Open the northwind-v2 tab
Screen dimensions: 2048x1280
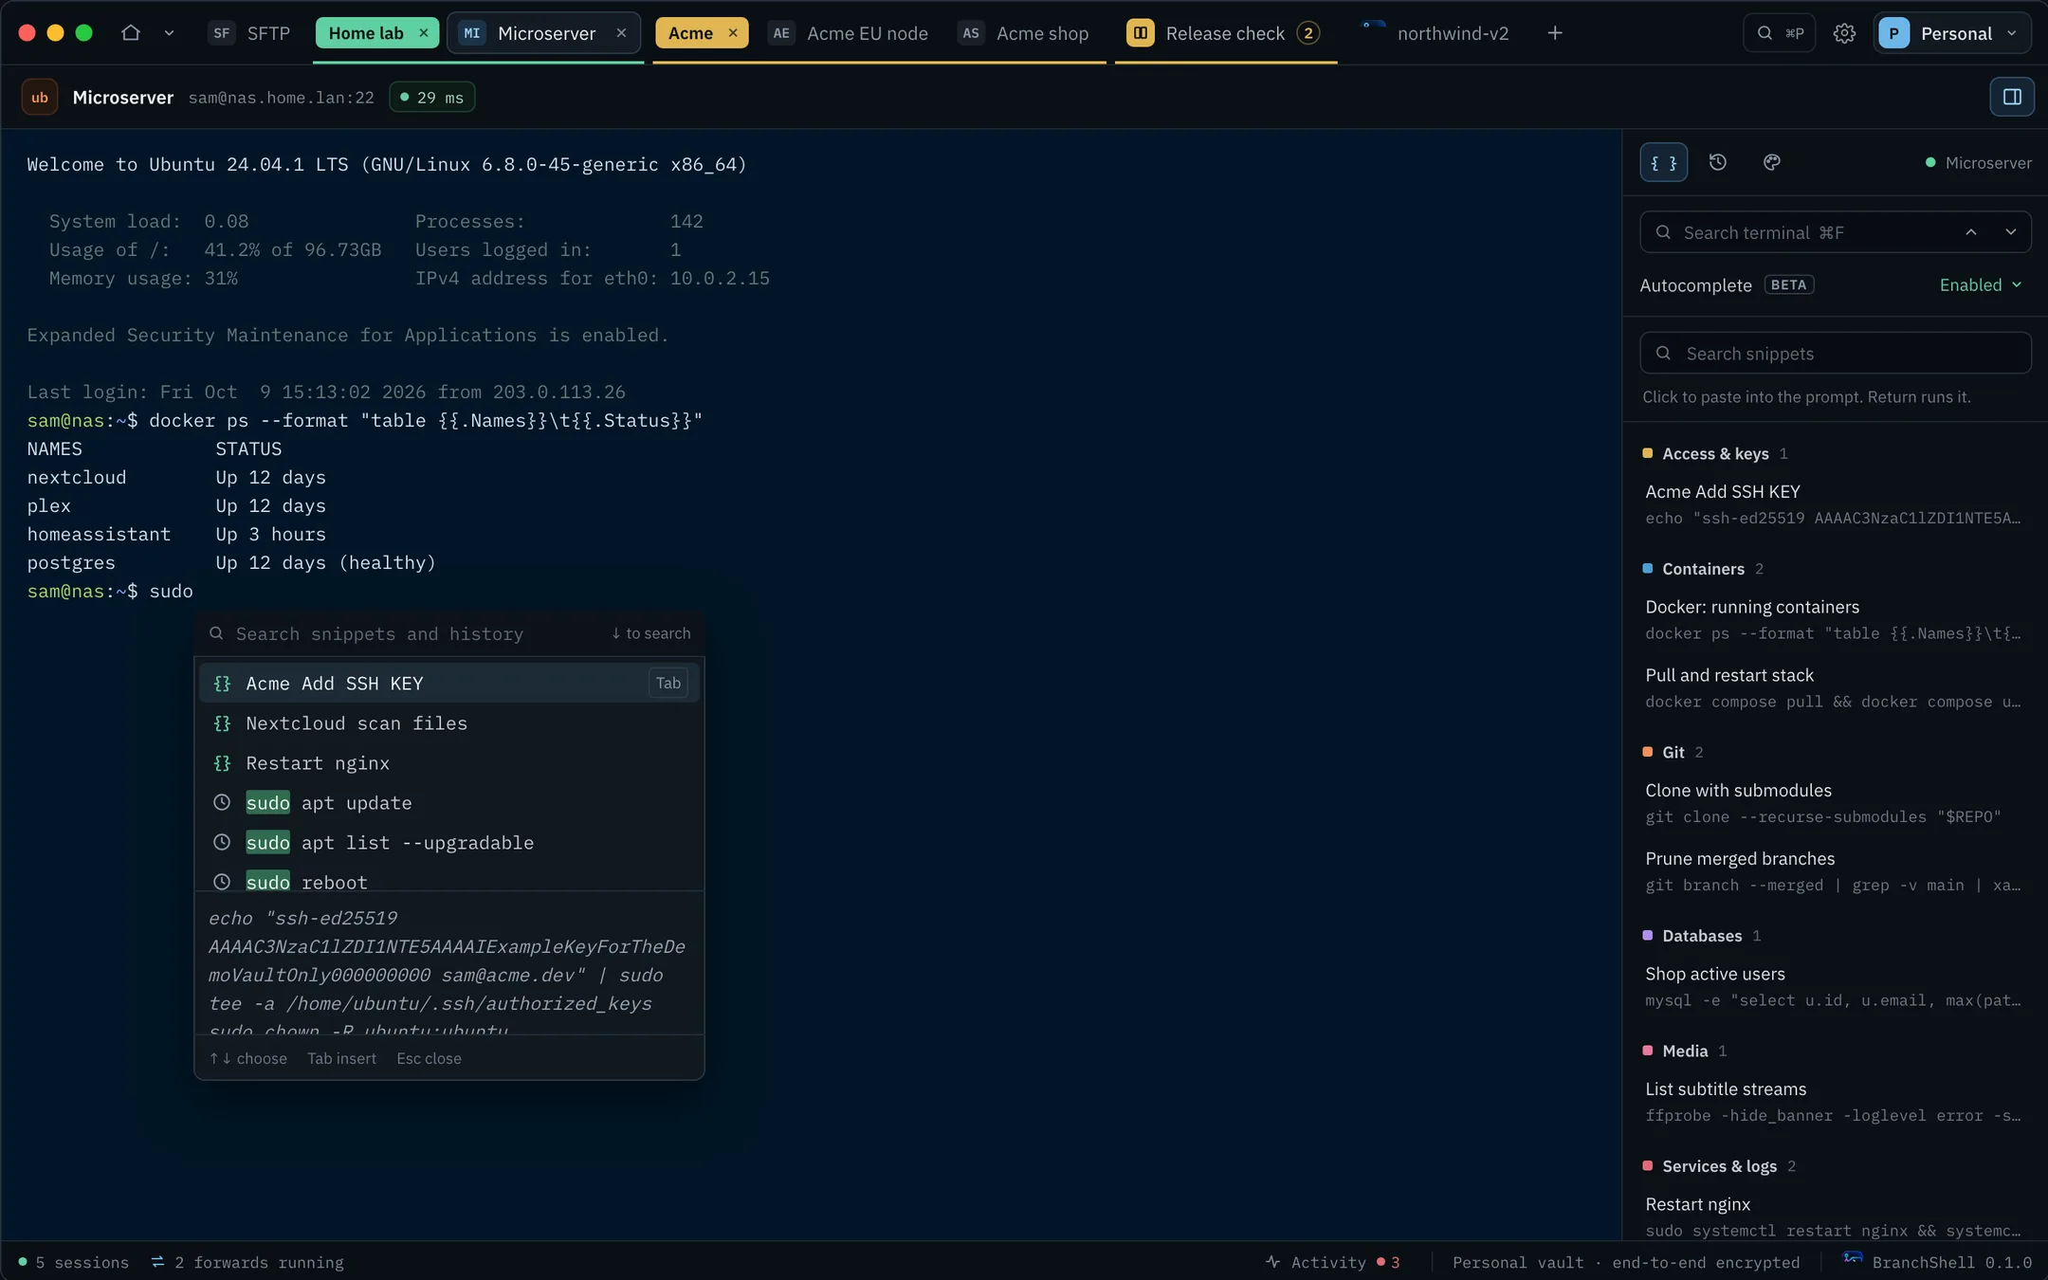(x=1435, y=33)
